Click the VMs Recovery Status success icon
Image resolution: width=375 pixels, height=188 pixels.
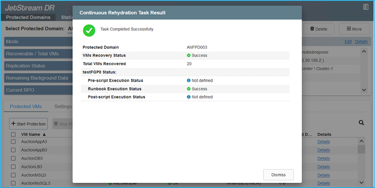click(189, 56)
